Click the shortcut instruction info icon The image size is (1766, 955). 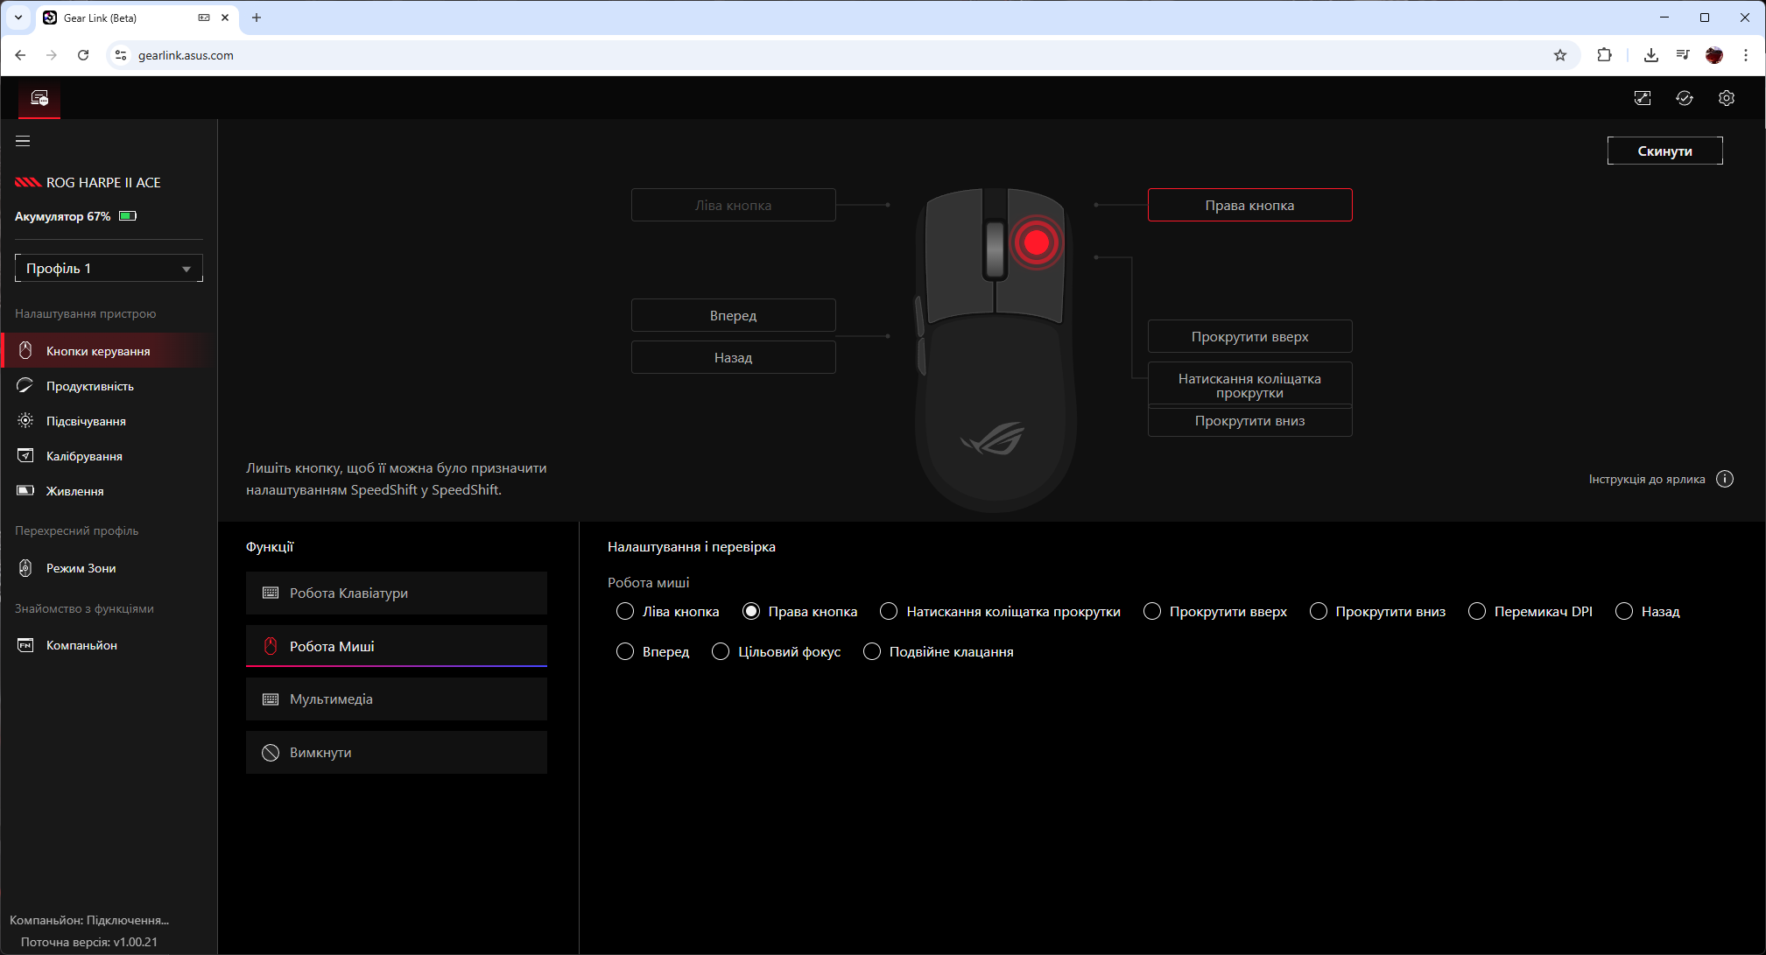[x=1724, y=479]
